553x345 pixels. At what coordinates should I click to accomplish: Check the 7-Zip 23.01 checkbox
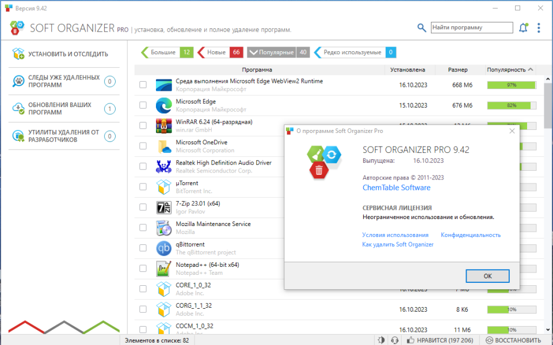[143, 207]
